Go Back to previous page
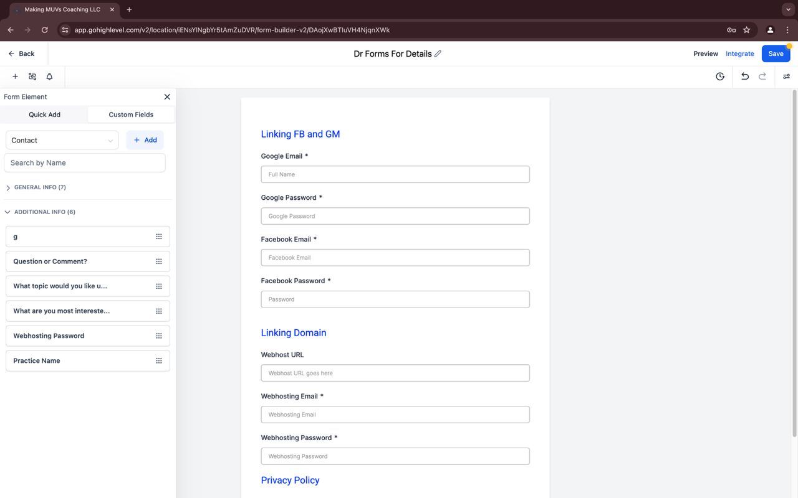Viewport: 798px width, 498px height. coord(21,54)
